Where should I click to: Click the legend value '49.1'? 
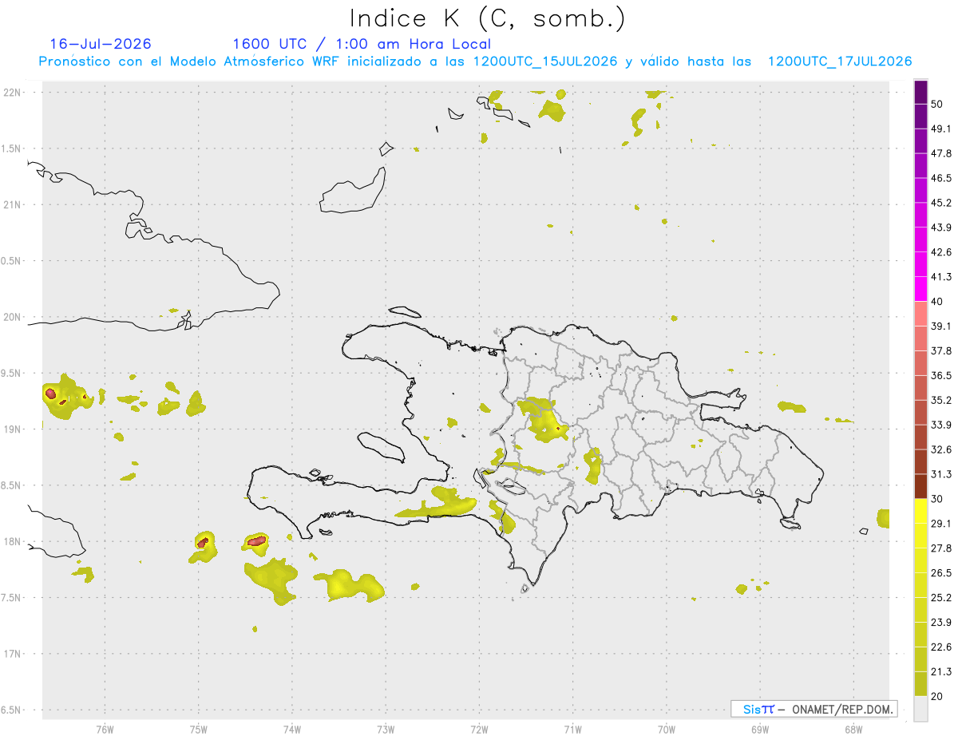point(941,129)
